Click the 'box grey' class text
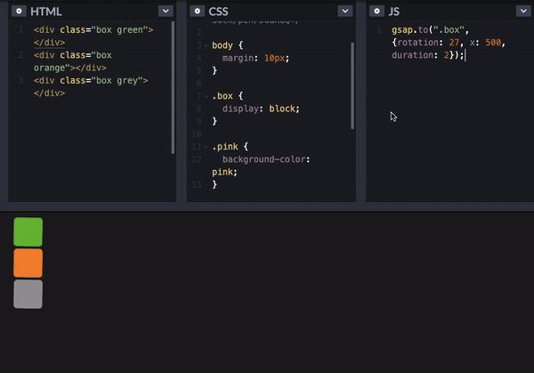534x373 pixels. [x=117, y=81]
